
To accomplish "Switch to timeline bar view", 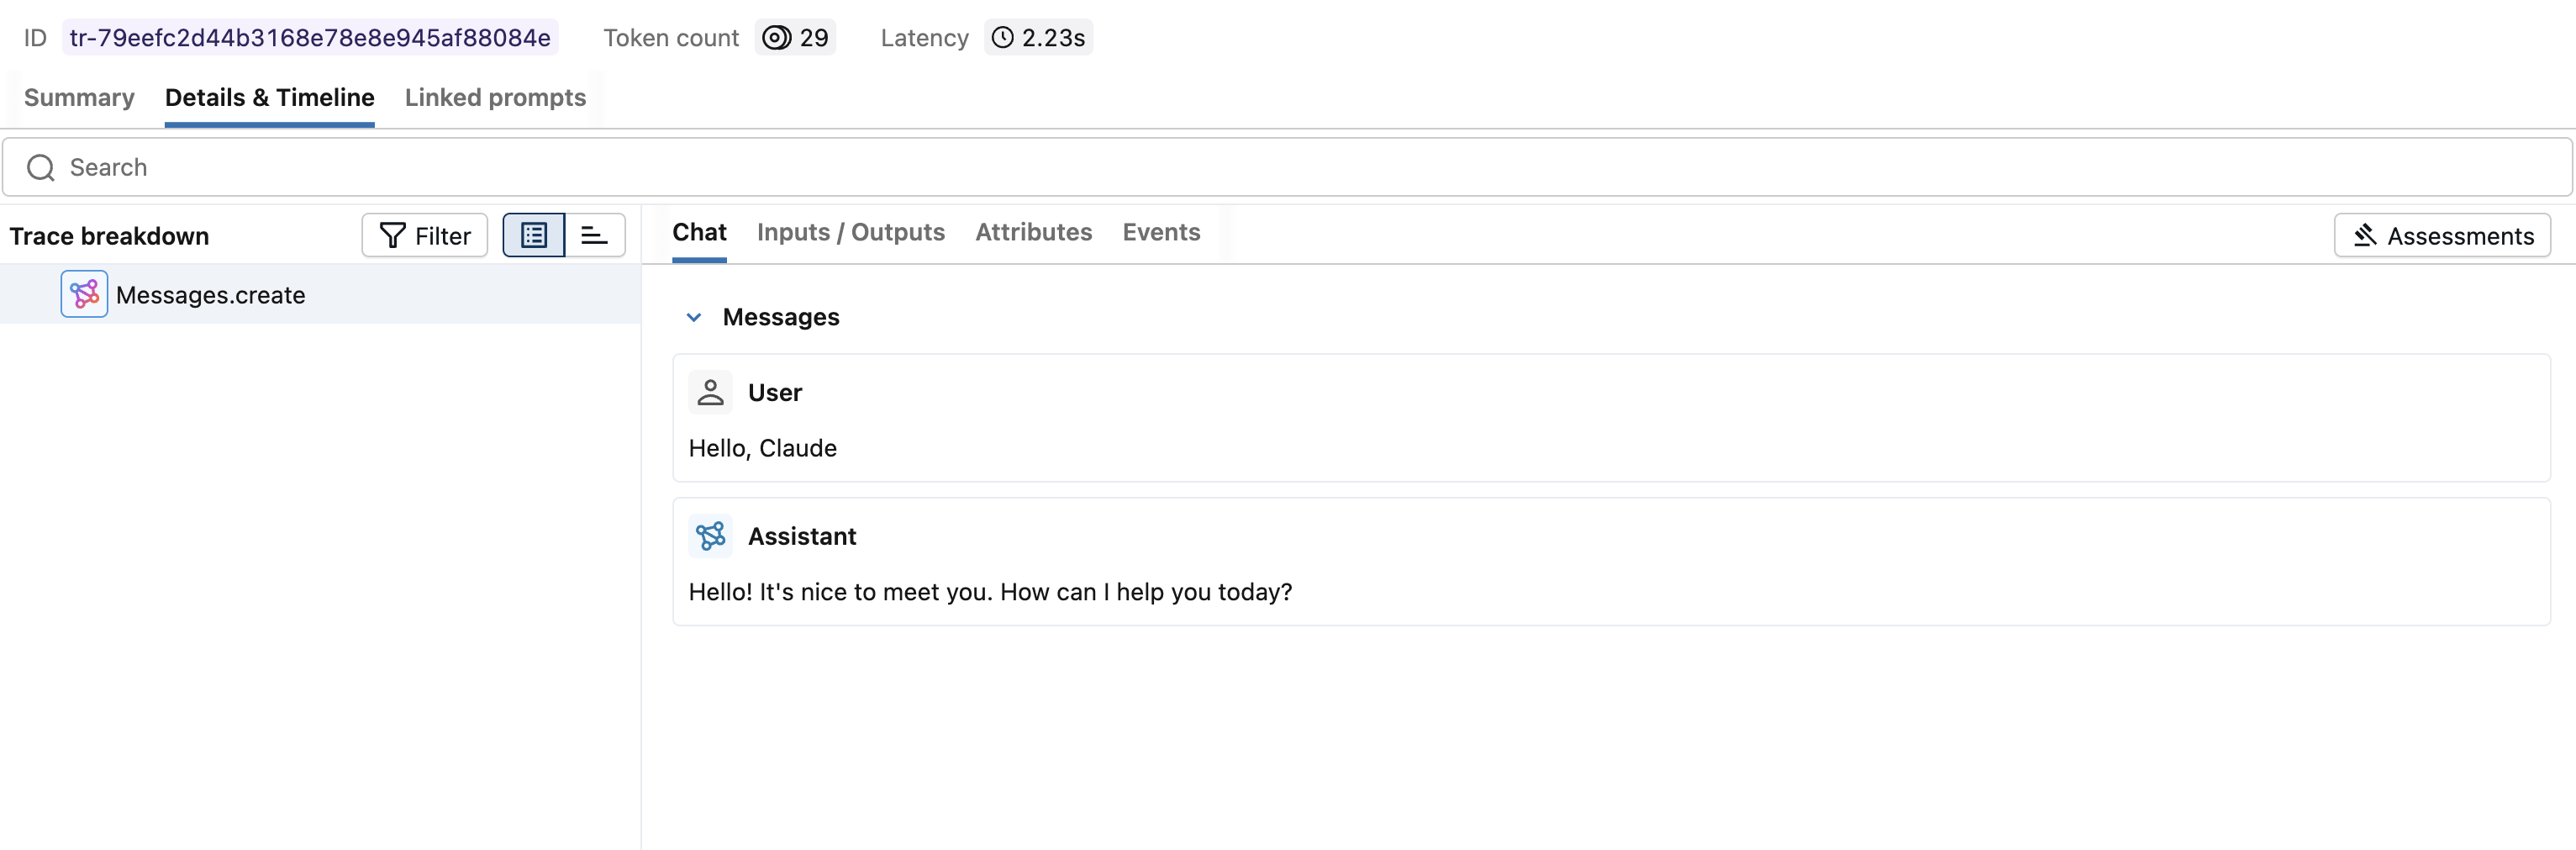I will pos(595,236).
